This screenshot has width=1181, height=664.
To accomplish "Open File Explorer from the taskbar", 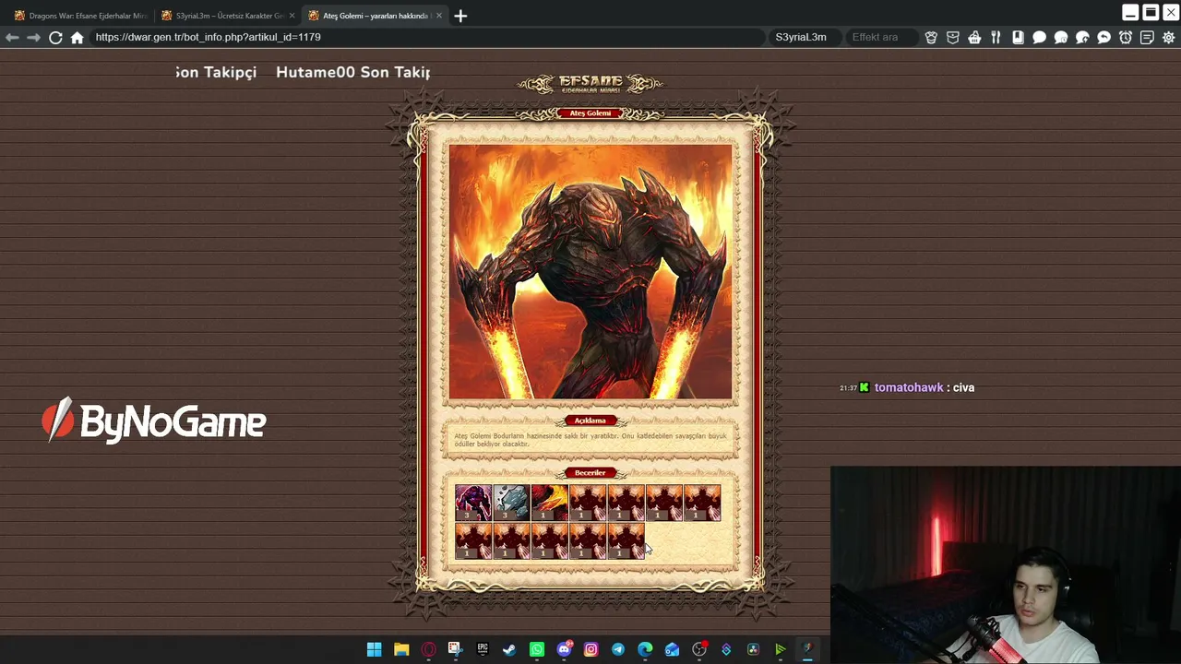I will [401, 649].
